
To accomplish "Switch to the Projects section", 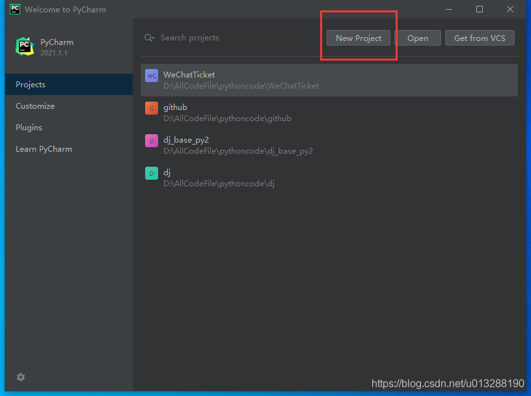I will [x=31, y=84].
